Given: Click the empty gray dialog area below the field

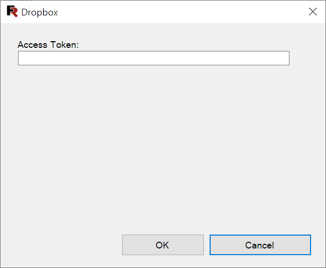Looking at the screenshot, I should tap(163, 145).
